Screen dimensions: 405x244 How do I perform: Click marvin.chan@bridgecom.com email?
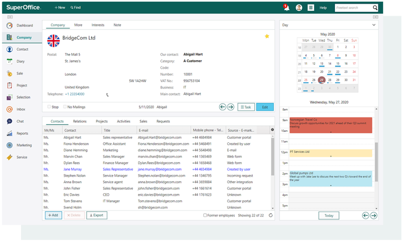click(160, 157)
